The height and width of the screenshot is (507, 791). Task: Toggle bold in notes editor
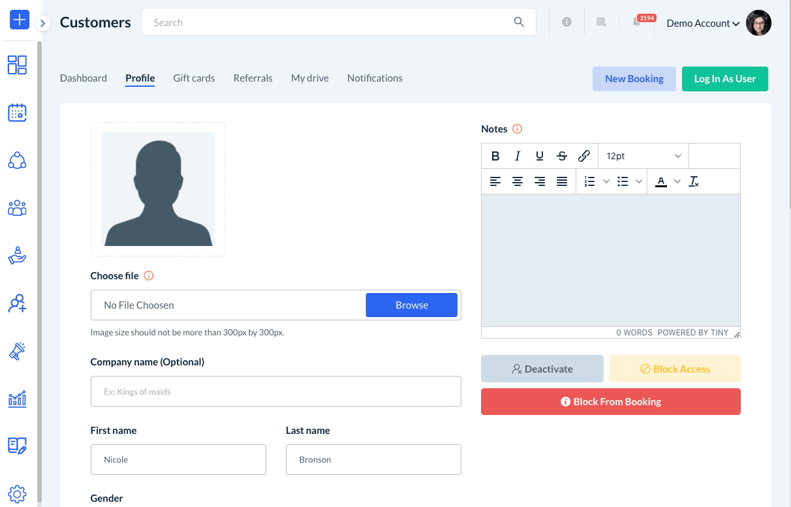[495, 156]
